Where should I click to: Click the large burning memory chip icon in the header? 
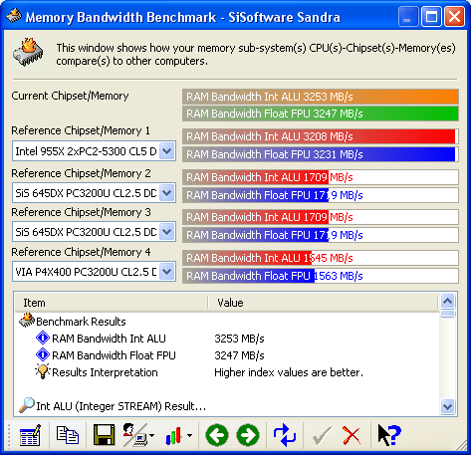28,53
